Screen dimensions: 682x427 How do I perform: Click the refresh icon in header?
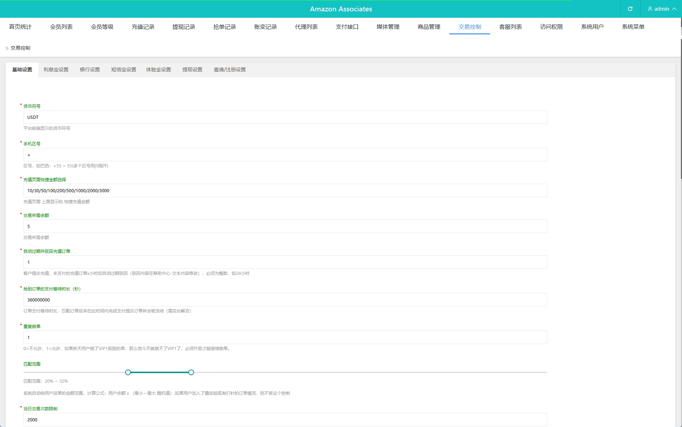630,9
